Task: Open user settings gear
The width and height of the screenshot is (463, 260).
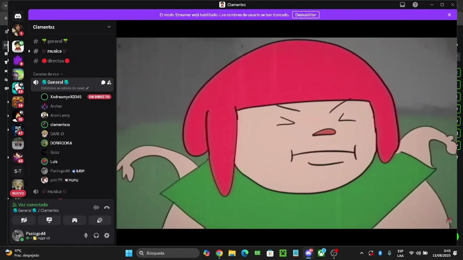Action: [x=107, y=235]
